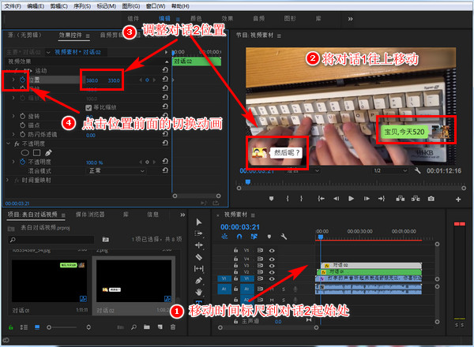
Task: Hide the V2 track with its eye
Action: 272,272
